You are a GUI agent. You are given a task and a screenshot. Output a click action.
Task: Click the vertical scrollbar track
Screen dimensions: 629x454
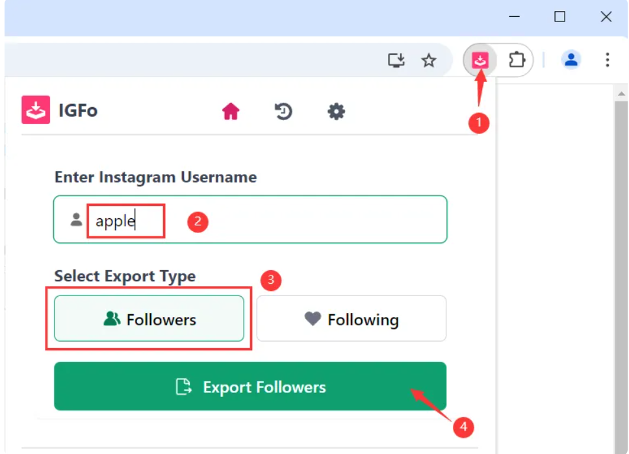click(x=621, y=277)
